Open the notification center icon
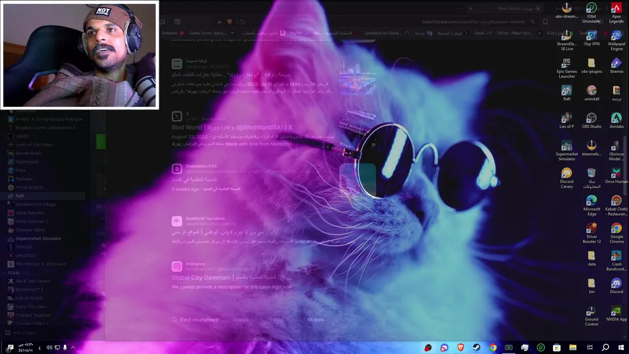 coord(10,348)
